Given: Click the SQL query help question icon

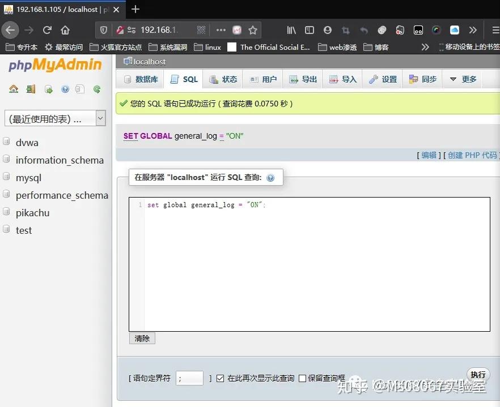Looking at the screenshot, I should tap(270, 178).
